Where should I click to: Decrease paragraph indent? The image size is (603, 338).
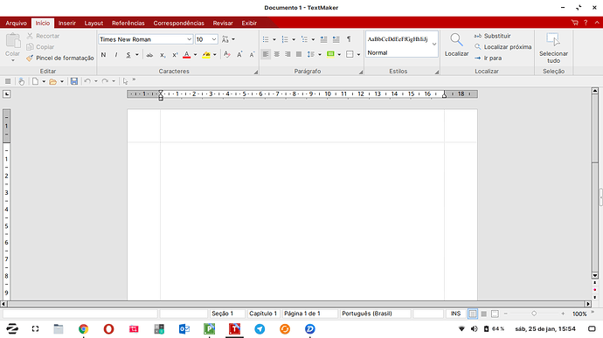coord(324,39)
